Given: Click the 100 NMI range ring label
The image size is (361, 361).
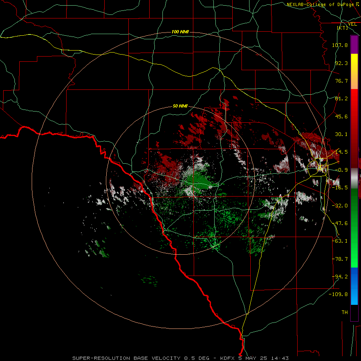Looking at the screenshot, I should point(180,32).
